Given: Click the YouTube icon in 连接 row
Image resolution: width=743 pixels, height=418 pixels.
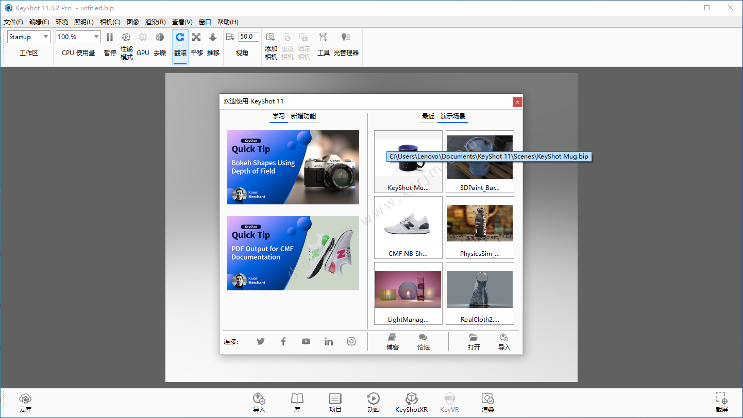Looking at the screenshot, I should click(x=306, y=341).
